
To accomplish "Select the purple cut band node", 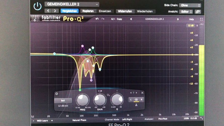I will coord(91,80).
